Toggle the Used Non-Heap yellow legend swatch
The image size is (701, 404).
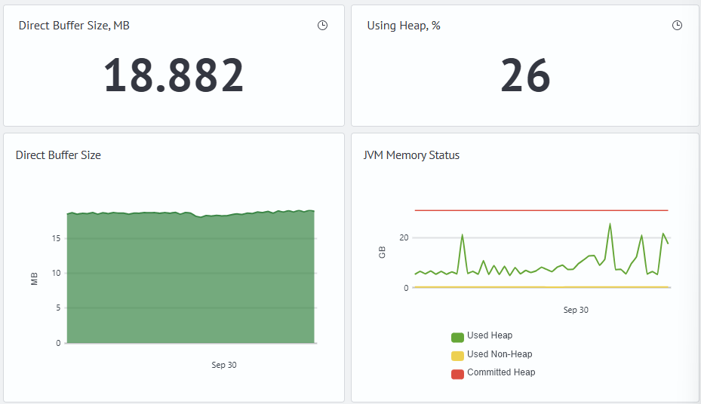457,356
